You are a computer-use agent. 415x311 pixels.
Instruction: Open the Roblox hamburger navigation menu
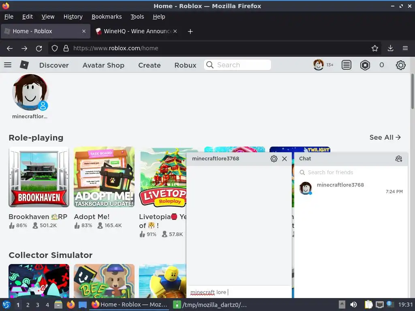(x=8, y=65)
